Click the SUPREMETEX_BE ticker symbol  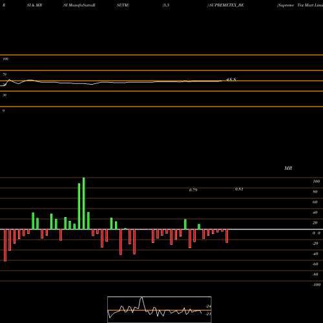(x=226, y=5)
